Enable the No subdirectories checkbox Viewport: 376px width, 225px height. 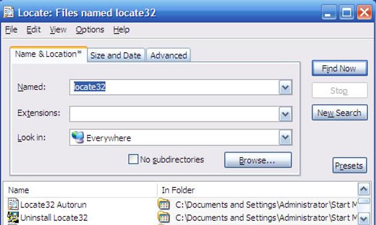tap(133, 159)
